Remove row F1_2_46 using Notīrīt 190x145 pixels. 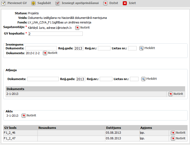173,133
